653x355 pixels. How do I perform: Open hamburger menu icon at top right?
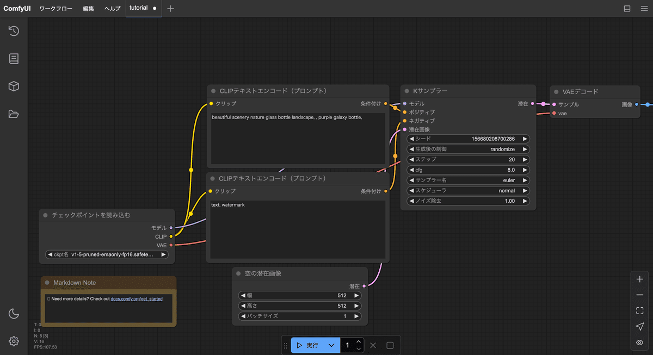click(x=643, y=9)
